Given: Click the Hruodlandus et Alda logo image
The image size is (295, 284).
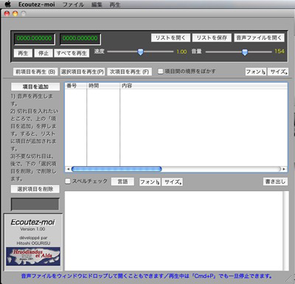Looking at the screenshot, I should (33, 256).
